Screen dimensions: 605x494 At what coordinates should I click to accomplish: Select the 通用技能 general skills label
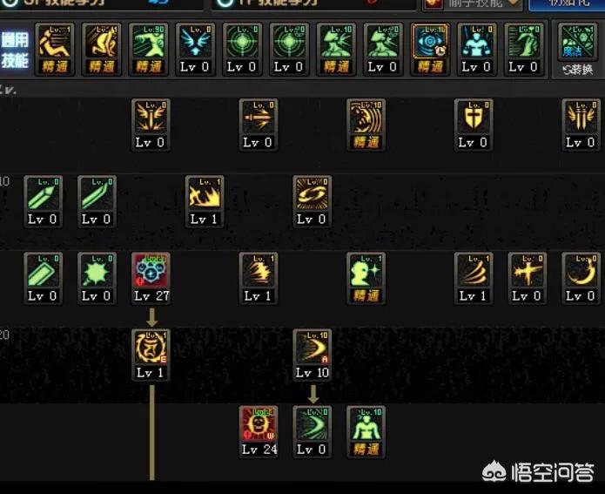click(15, 51)
